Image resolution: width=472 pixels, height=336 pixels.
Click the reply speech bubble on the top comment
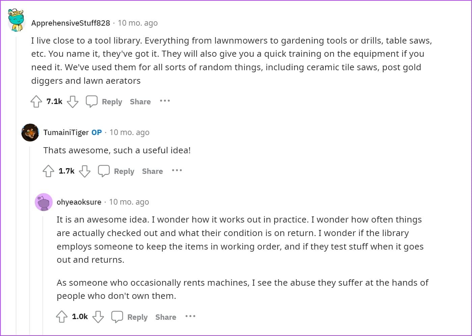tap(92, 101)
